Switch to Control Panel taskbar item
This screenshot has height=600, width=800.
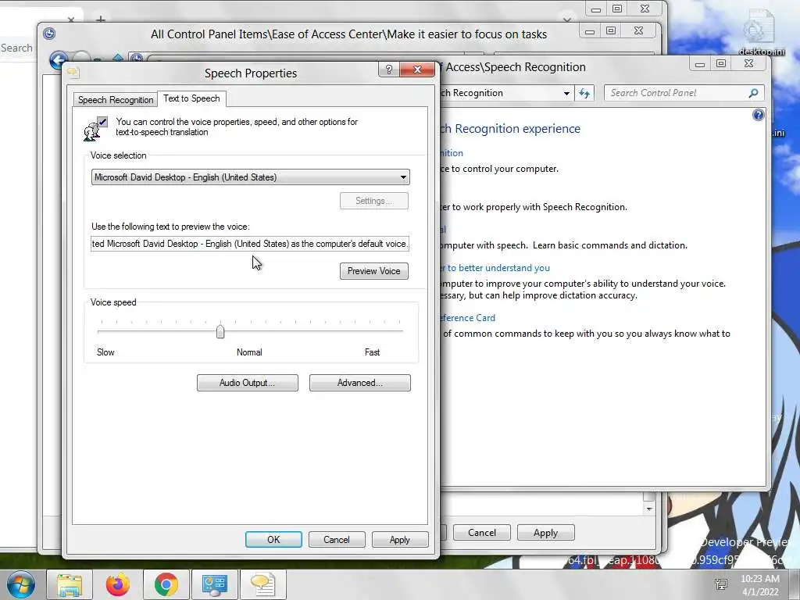[x=214, y=584]
